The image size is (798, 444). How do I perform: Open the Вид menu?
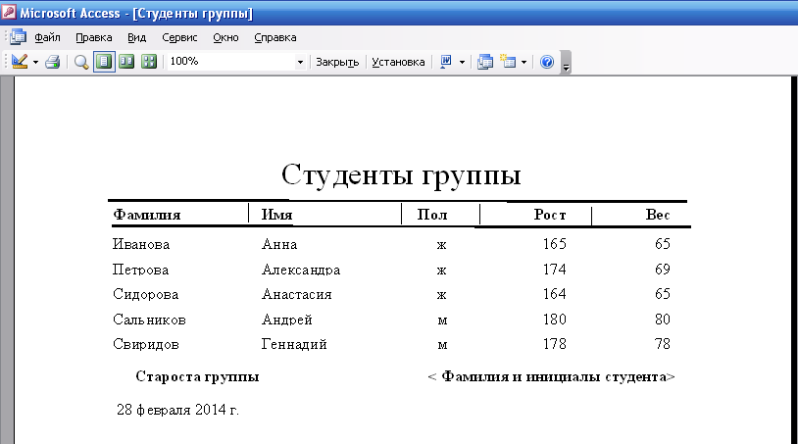point(136,37)
